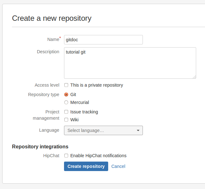The width and height of the screenshot is (205, 189).
Task: Click the "This is a private repository" label
Action: point(97,85)
